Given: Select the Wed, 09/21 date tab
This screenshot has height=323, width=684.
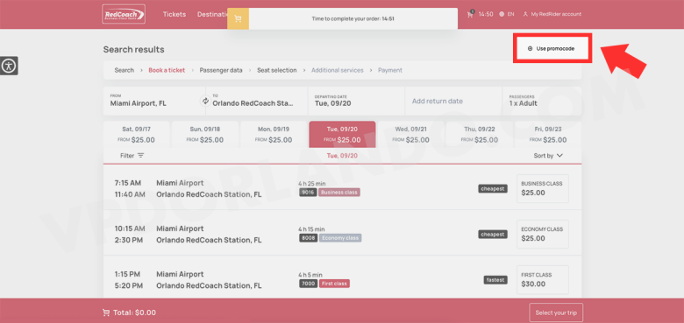Looking at the screenshot, I should coord(411,135).
